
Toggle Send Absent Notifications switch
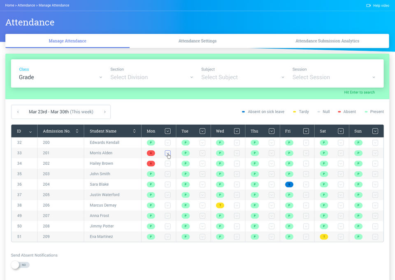coord(20,265)
